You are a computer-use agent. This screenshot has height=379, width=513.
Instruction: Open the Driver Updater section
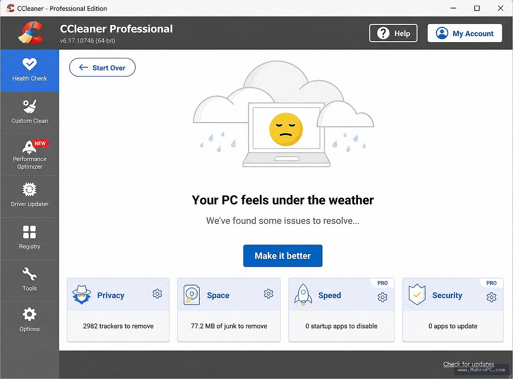tap(30, 197)
